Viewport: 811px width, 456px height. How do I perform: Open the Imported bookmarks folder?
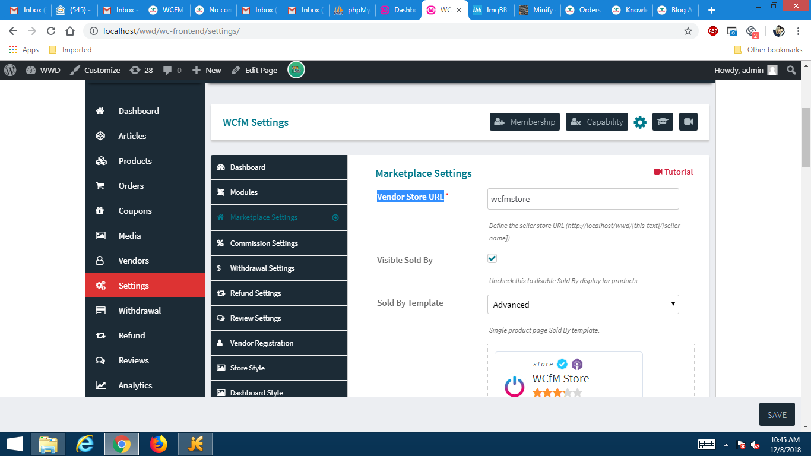[x=70, y=50]
